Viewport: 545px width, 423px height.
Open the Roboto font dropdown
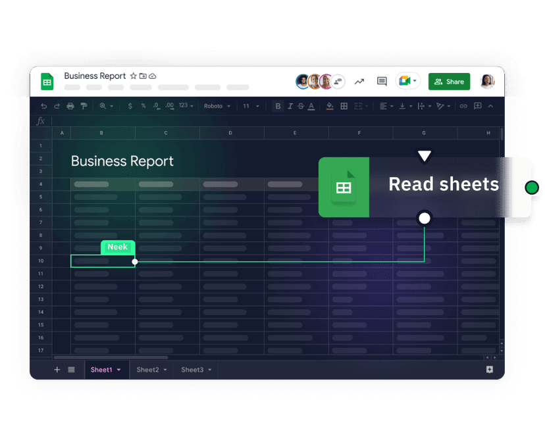pos(217,106)
